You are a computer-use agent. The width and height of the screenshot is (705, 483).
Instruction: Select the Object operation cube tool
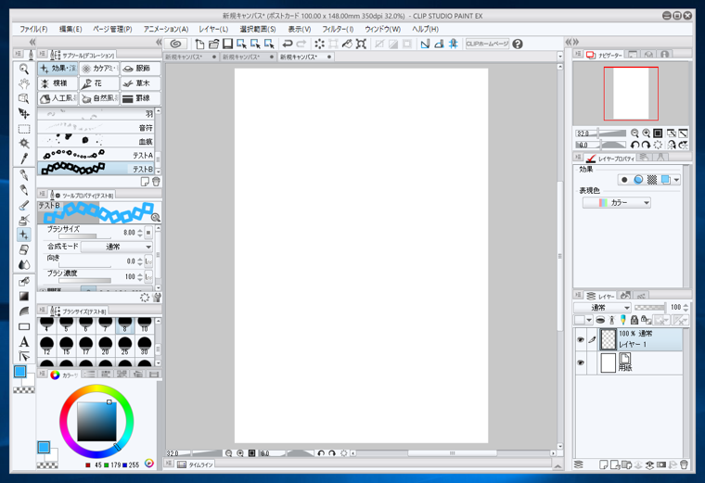(x=24, y=98)
